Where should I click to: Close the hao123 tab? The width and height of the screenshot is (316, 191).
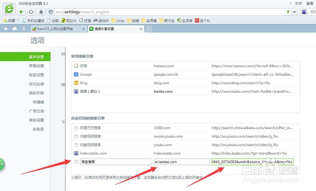click(83, 29)
